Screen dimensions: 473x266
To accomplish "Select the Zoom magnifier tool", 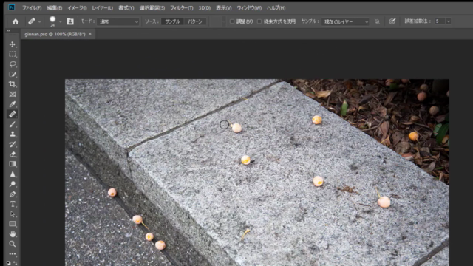I will [x=13, y=244].
